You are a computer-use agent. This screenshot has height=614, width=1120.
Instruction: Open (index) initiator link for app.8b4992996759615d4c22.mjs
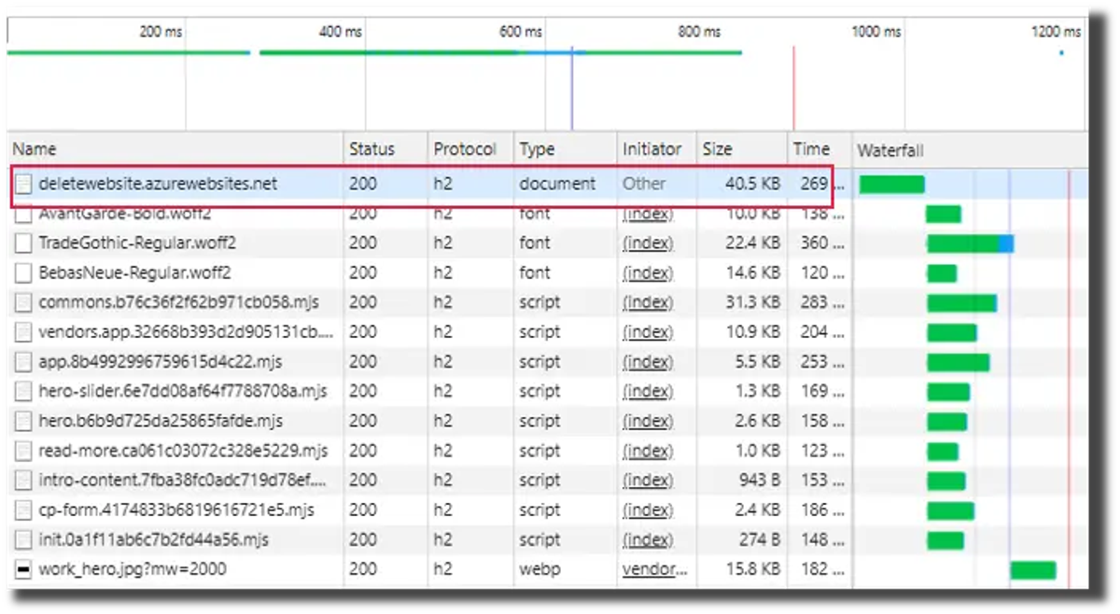click(648, 362)
